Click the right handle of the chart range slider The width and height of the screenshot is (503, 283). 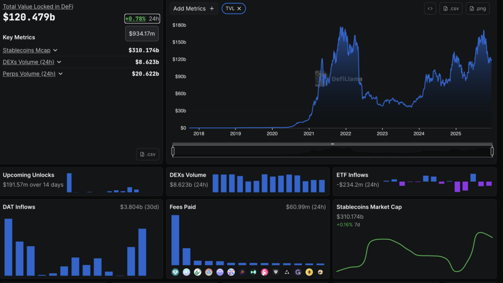(x=492, y=151)
